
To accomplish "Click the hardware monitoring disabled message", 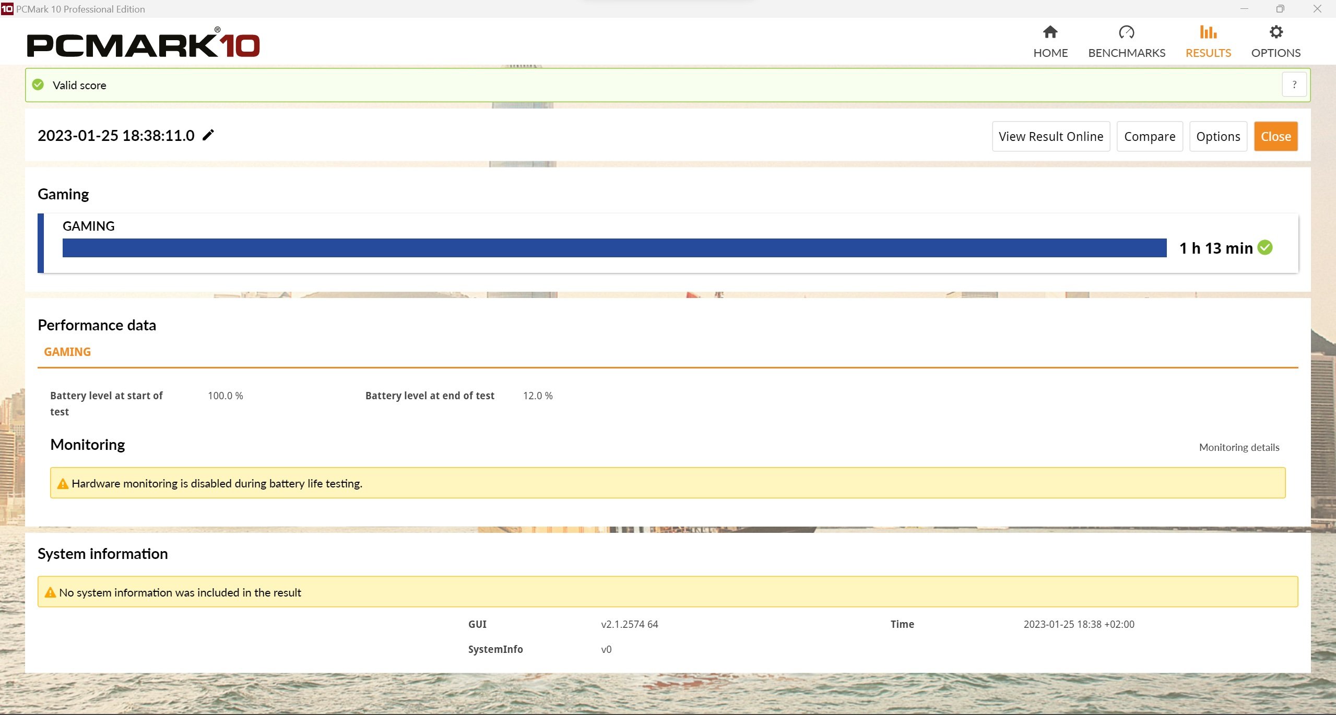I will [x=217, y=483].
